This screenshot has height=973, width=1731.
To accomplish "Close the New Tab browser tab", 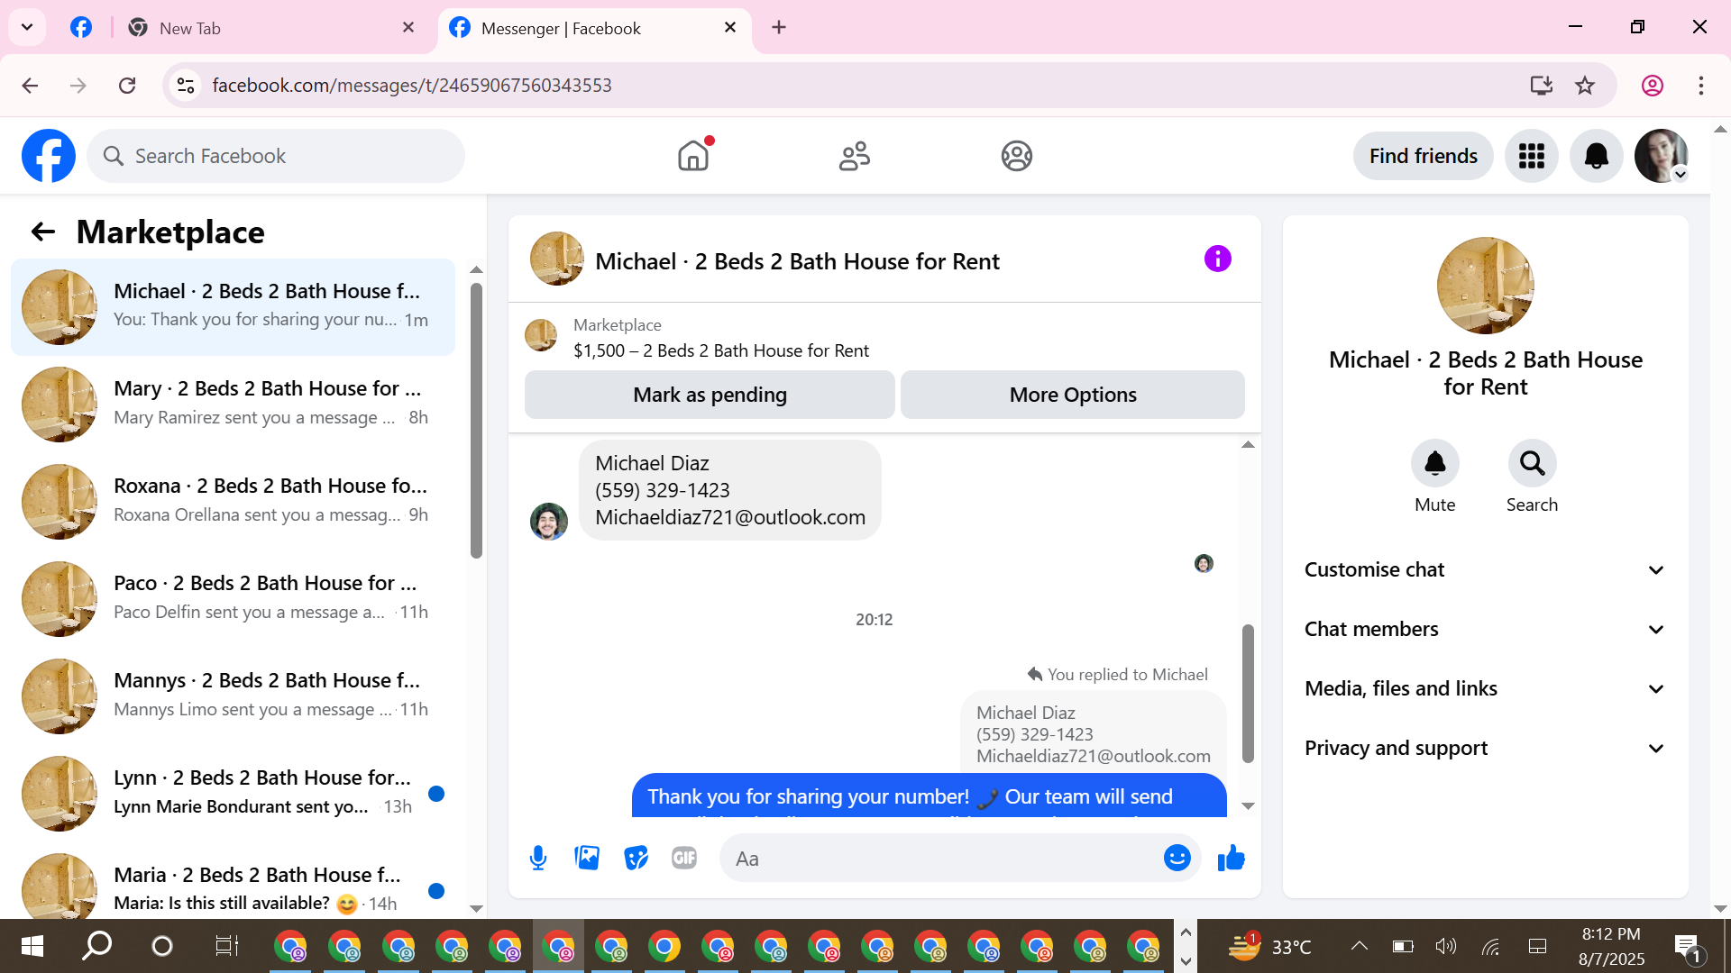I will (408, 28).
